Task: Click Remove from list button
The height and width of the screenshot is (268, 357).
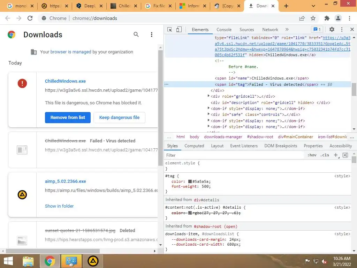Action: [x=68, y=117]
